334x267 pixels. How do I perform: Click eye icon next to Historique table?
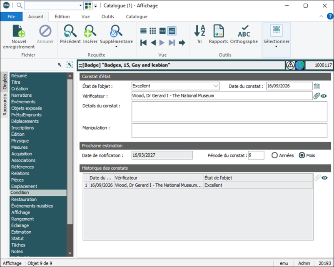tap(324, 178)
